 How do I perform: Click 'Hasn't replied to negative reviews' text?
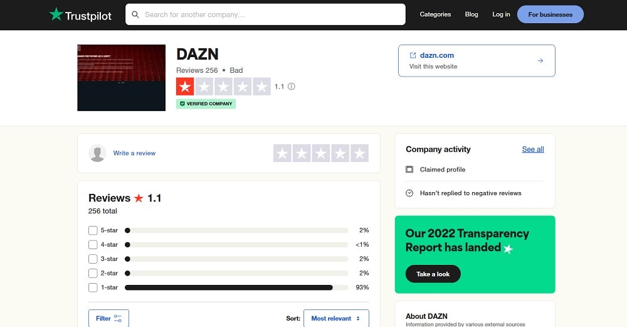471,193
